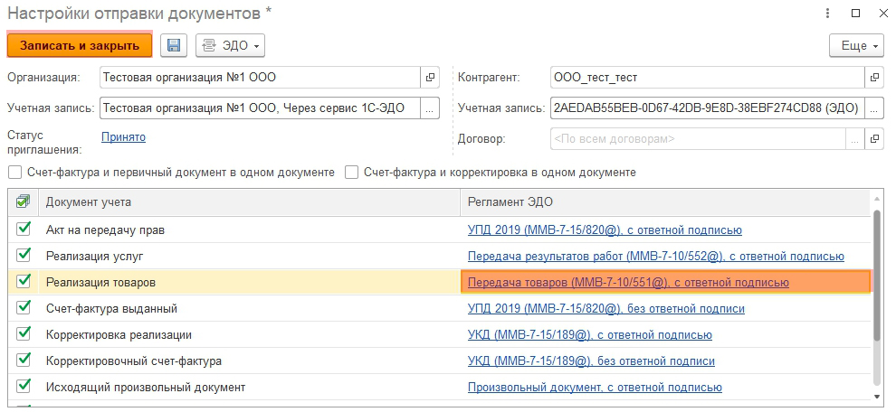Open the Договор field link icon

coord(874,139)
